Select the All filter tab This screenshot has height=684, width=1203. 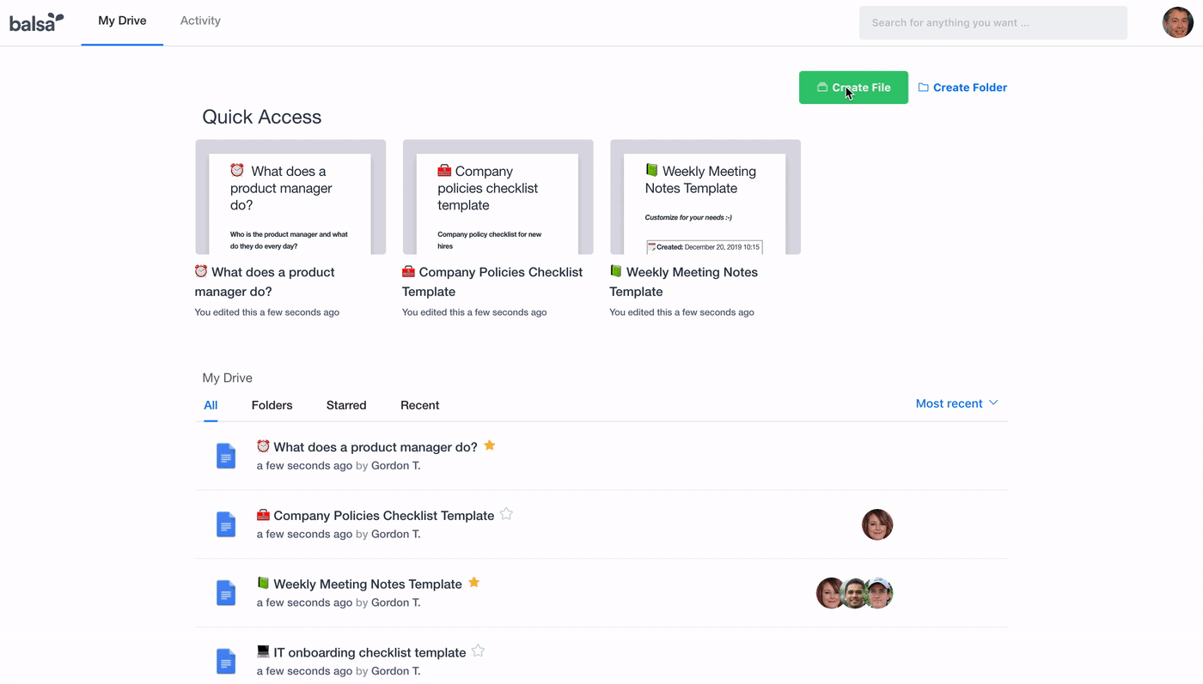[x=211, y=405]
